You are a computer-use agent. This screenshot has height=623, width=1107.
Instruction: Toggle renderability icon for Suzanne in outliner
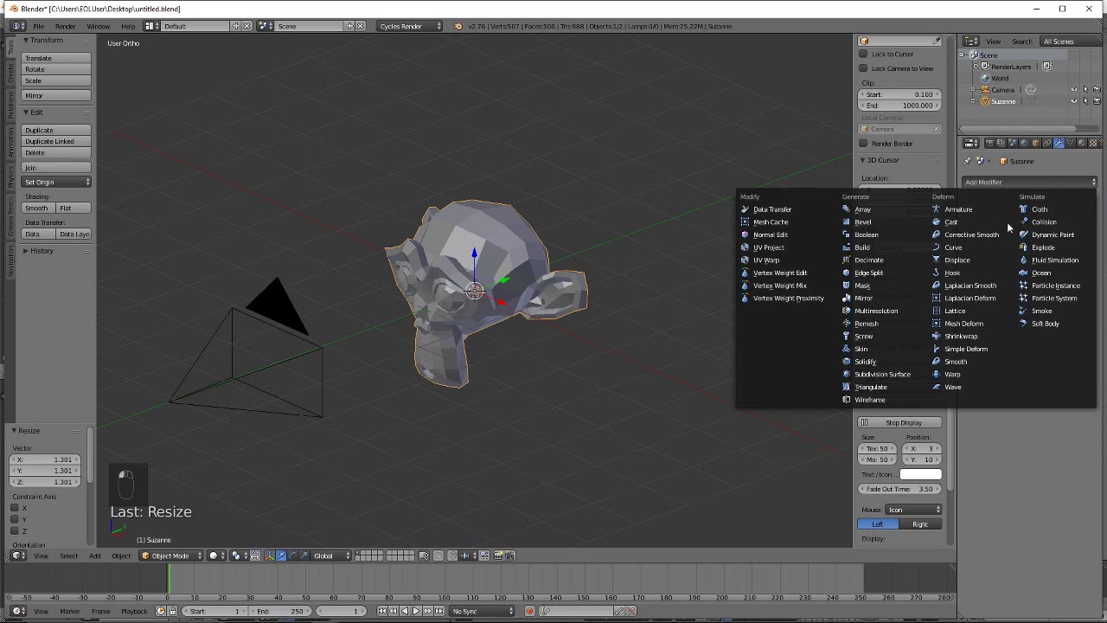[1097, 101]
